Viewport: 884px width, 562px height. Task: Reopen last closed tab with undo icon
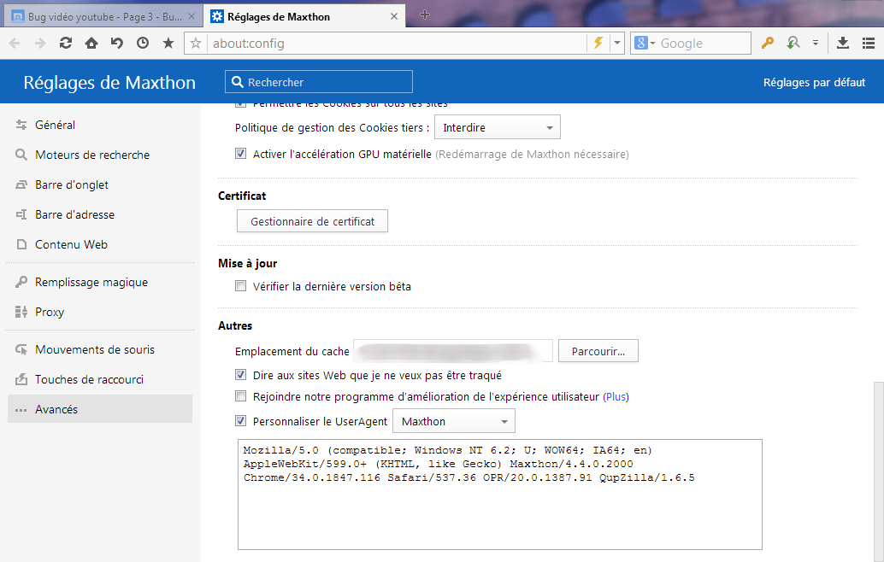point(117,43)
